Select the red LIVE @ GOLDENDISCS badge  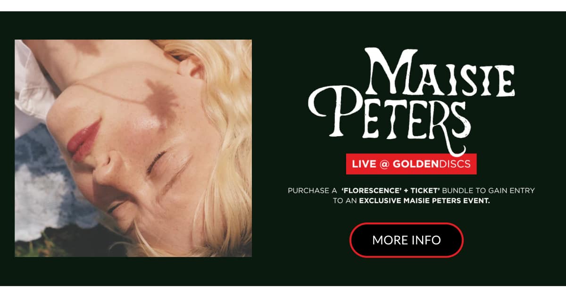click(411, 164)
